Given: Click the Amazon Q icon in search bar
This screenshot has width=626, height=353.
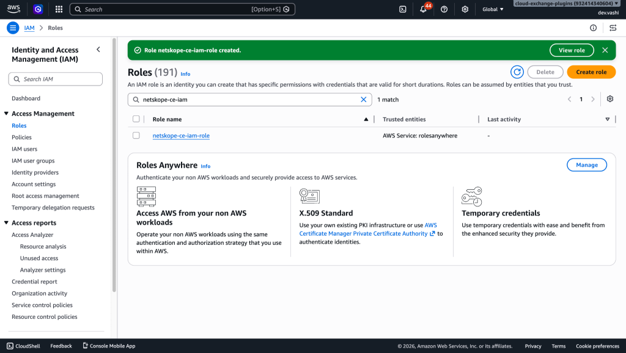Looking at the screenshot, I should pos(286,9).
